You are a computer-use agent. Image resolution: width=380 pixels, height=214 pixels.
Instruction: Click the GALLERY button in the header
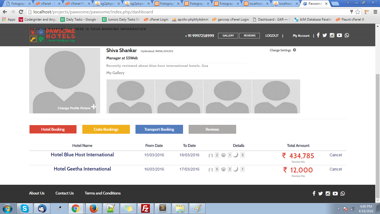tap(228, 36)
